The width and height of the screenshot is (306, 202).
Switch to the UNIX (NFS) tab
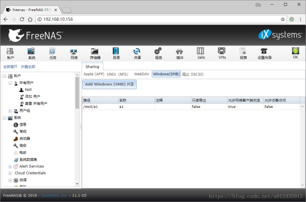coord(117,74)
